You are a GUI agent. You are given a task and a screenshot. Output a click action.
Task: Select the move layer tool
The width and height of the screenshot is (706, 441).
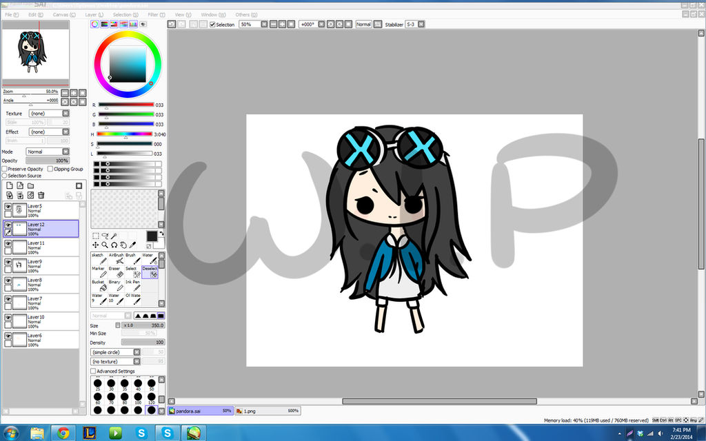[95, 245]
